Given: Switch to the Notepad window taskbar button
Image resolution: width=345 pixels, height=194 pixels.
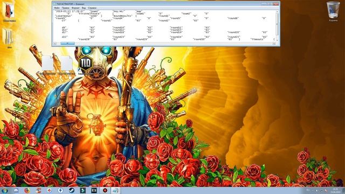Looking at the screenshot, I should coord(116,190).
